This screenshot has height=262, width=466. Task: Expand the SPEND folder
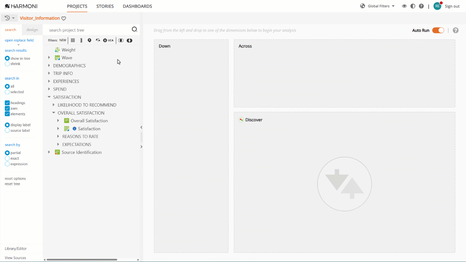(49, 89)
